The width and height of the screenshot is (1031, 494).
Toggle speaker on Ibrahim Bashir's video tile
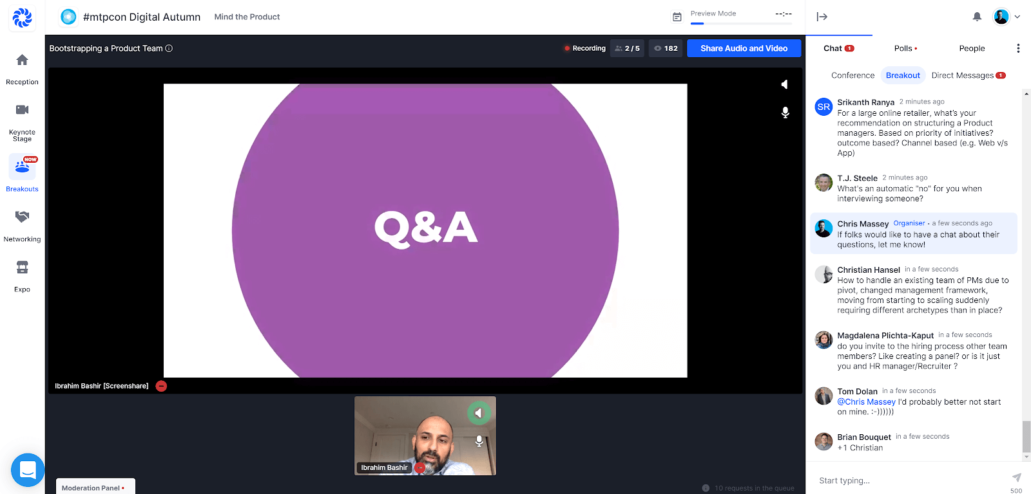[x=478, y=413]
